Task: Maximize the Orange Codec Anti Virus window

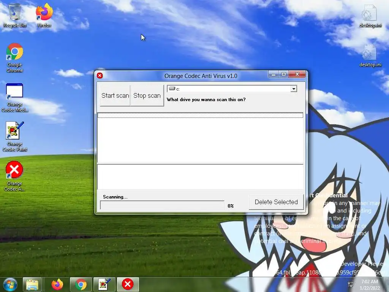Action: click(284, 74)
